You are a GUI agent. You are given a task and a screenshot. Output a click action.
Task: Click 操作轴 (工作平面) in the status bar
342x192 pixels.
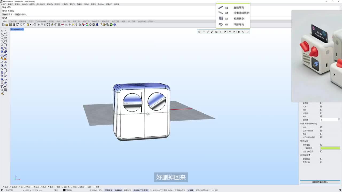(x=141, y=190)
